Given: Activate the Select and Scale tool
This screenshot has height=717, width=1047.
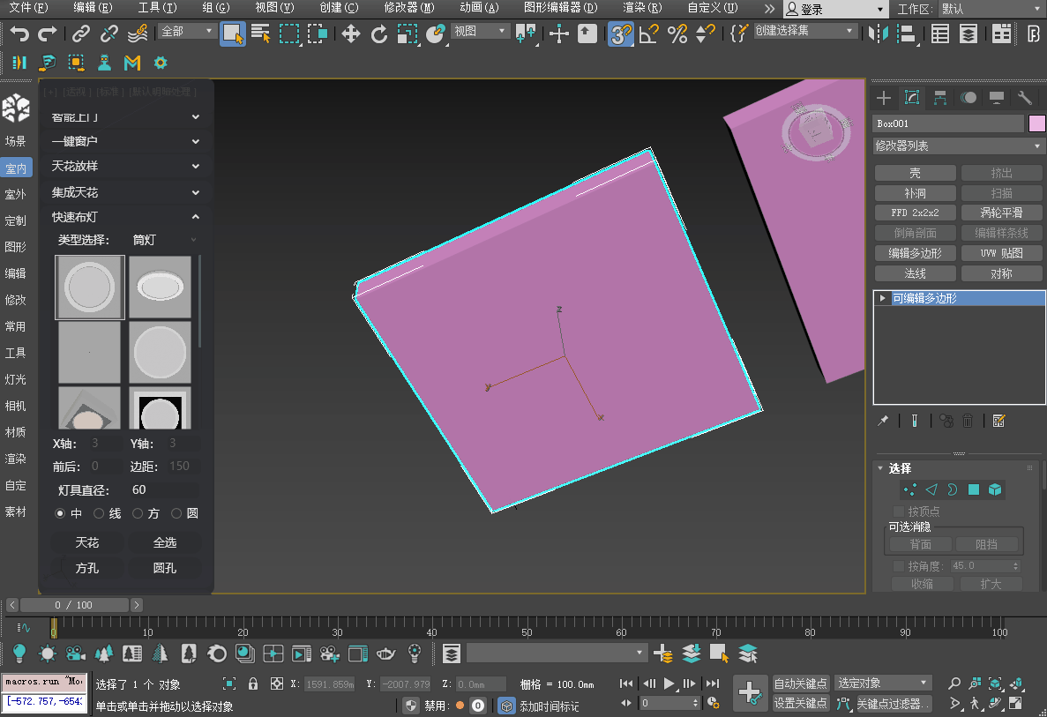Looking at the screenshot, I should click(407, 33).
